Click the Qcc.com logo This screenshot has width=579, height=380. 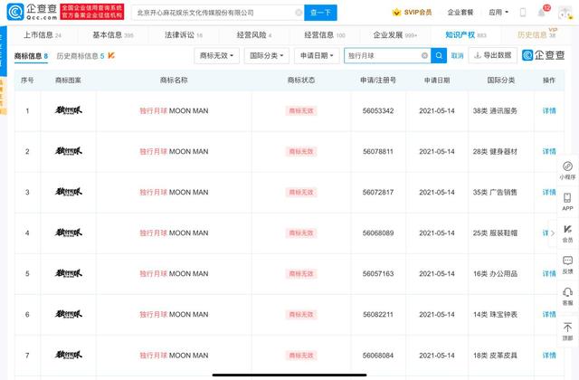click(x=33, y=12)
